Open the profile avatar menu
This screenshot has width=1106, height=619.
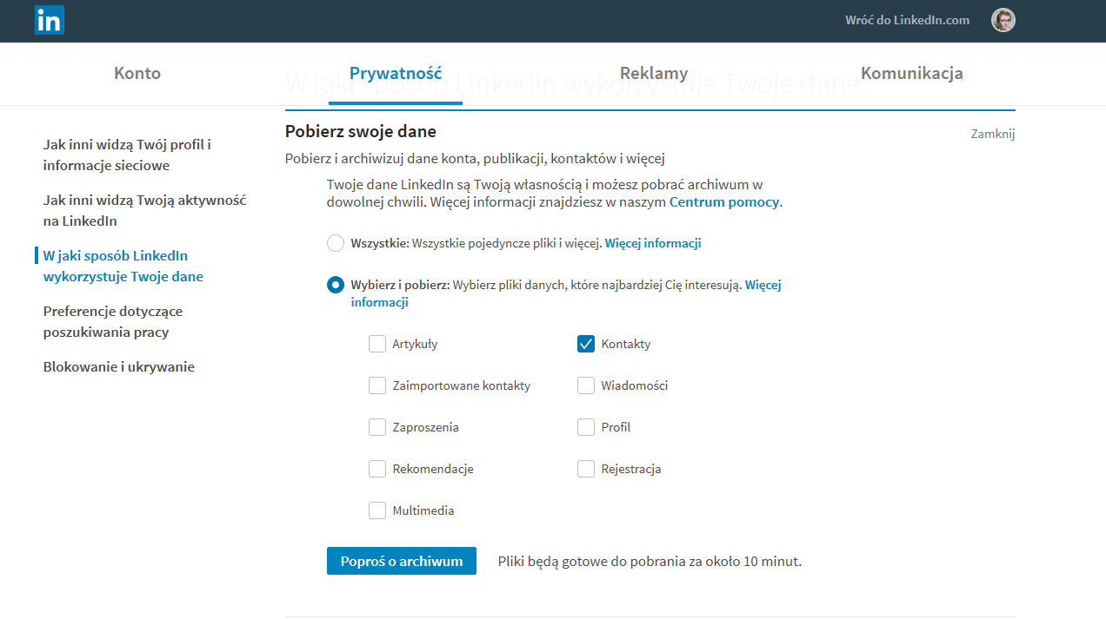tap(1003, 20)
